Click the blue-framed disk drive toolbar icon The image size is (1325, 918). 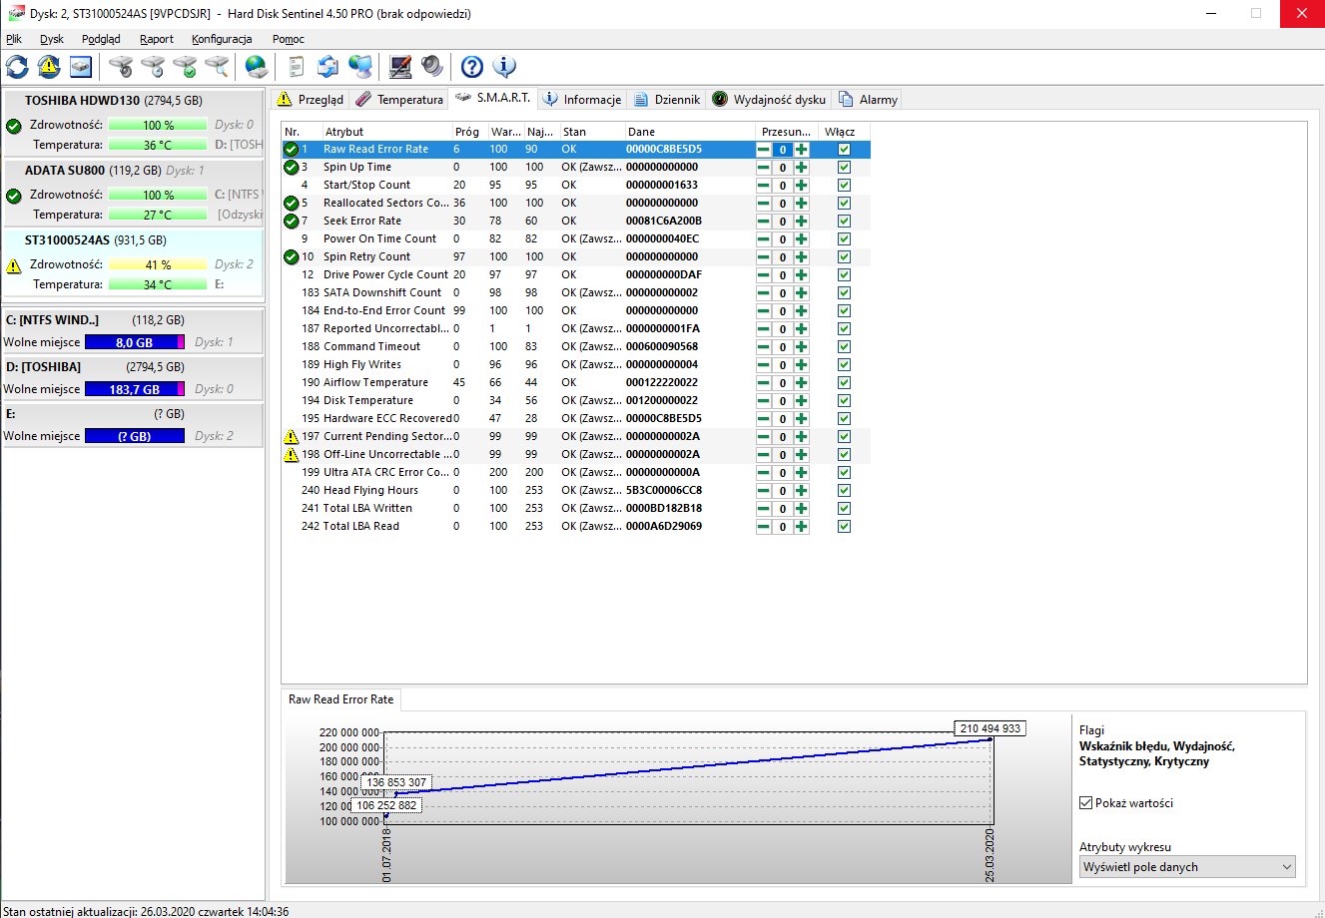[81, 67]
